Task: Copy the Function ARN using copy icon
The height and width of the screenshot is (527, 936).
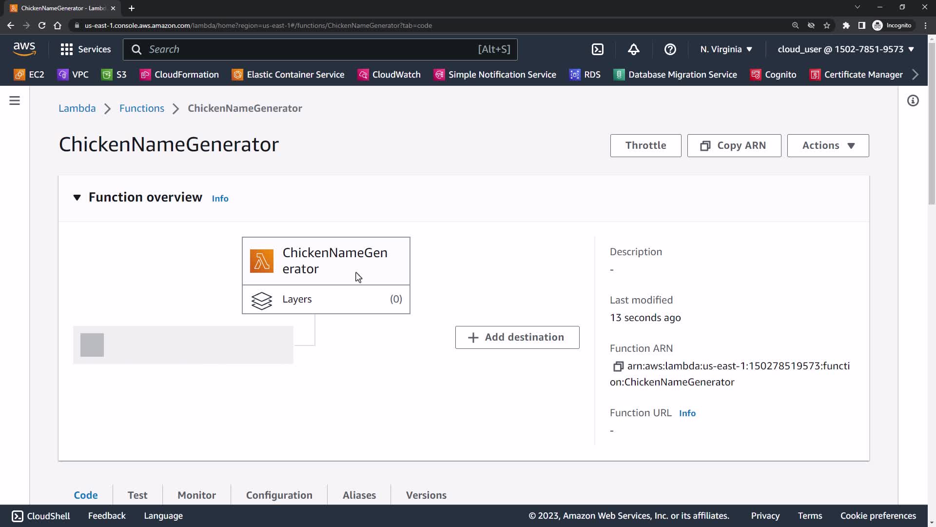Action: [618, 366]
